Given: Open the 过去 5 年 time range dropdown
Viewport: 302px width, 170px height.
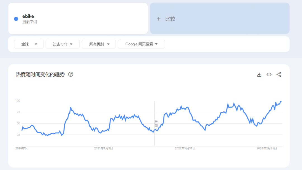Looking at the screenshot, I should tap(63, 44).
